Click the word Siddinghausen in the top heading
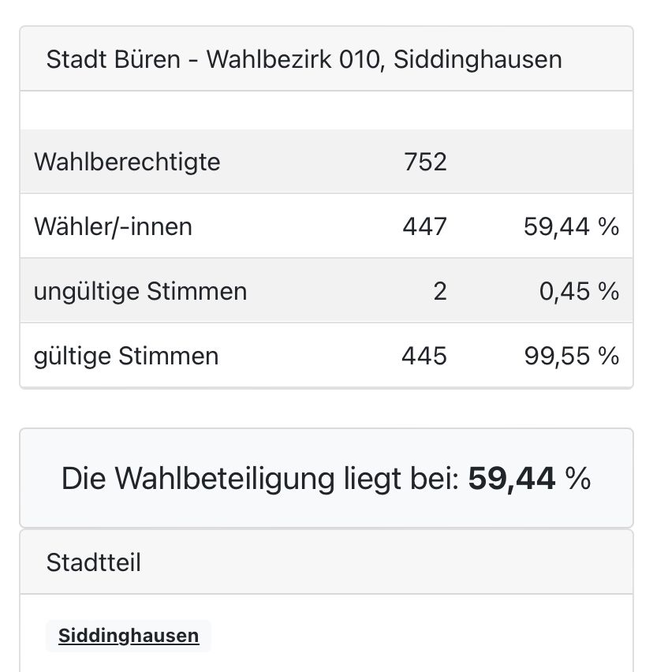 tap(478, 59)
